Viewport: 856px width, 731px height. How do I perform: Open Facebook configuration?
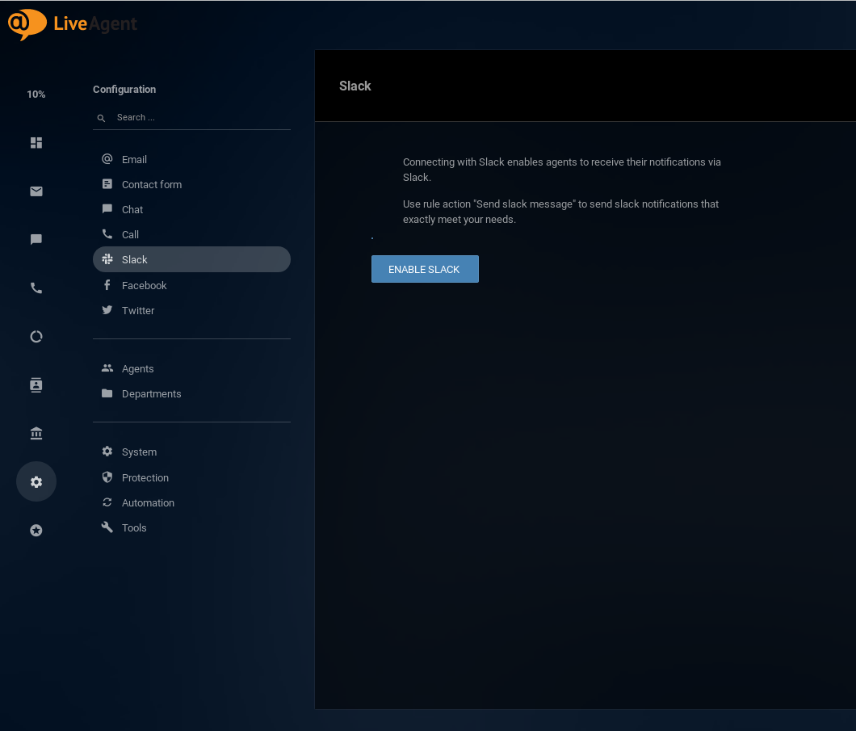(191, 285)
